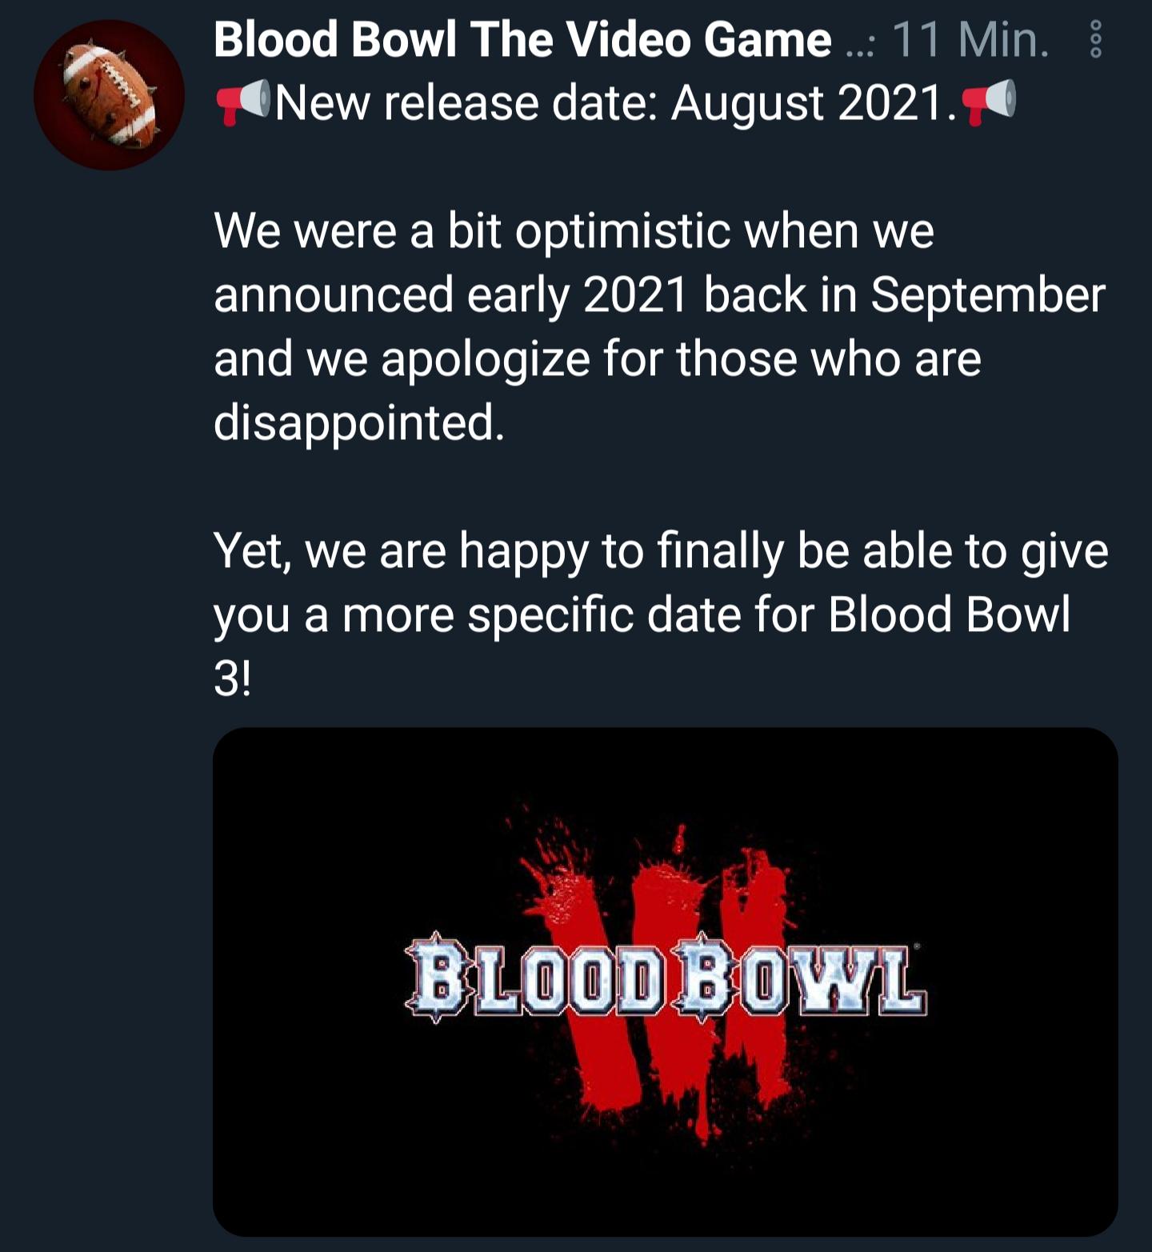Click the megaphone emoji before 'New release'
Viewport: 1152px width, 1252px height.
[243, 103]
